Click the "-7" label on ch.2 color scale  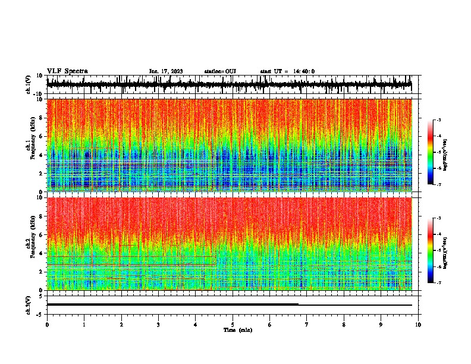click(439, 283)
